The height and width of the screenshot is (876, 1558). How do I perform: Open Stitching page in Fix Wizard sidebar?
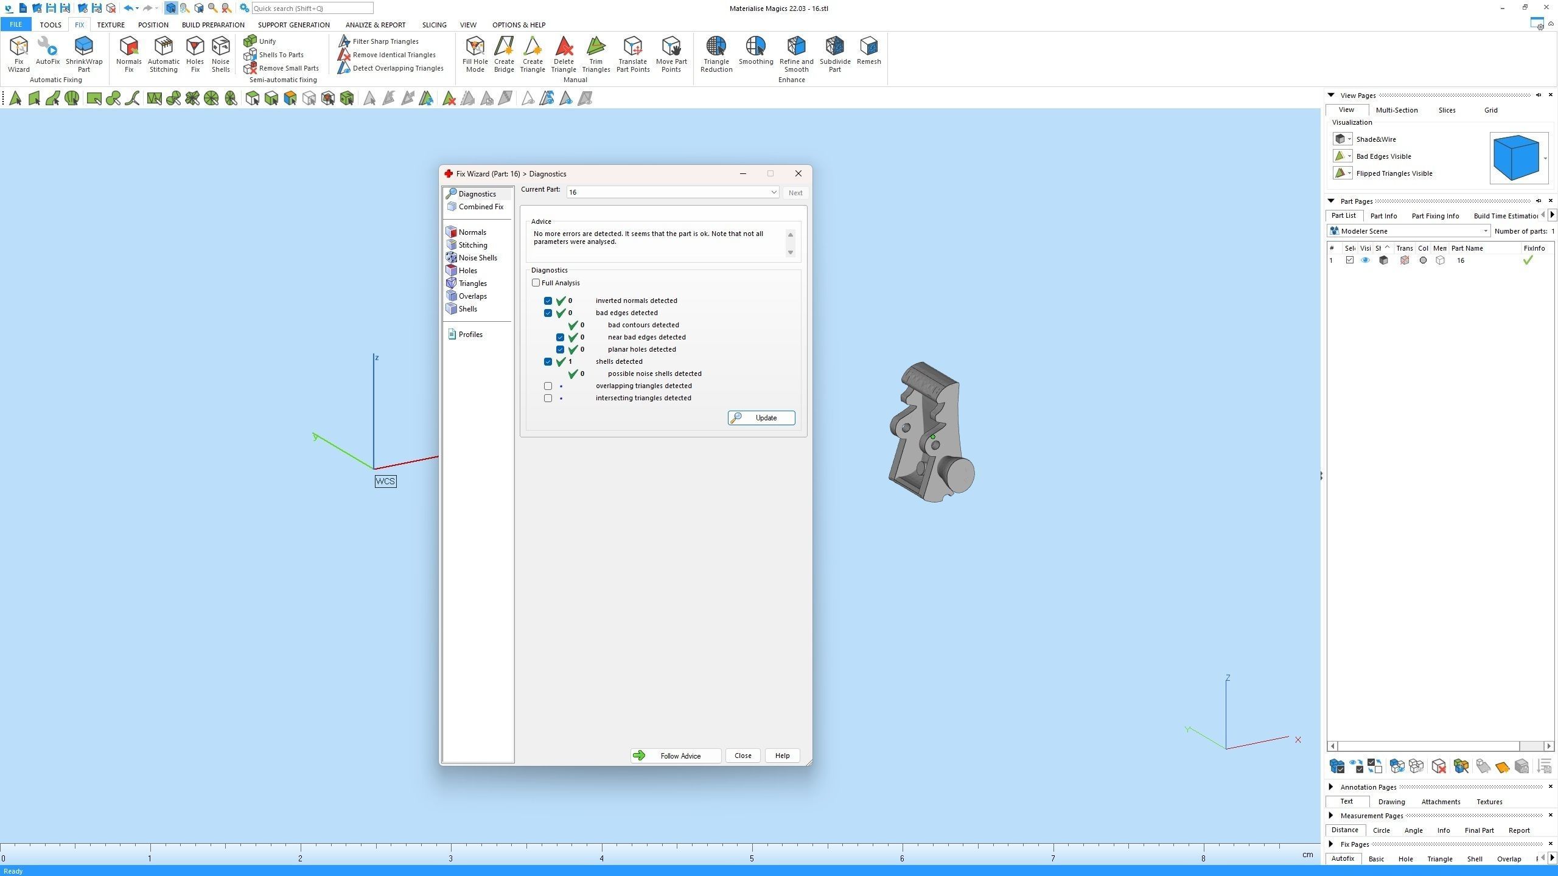click(x=472, y=245)
